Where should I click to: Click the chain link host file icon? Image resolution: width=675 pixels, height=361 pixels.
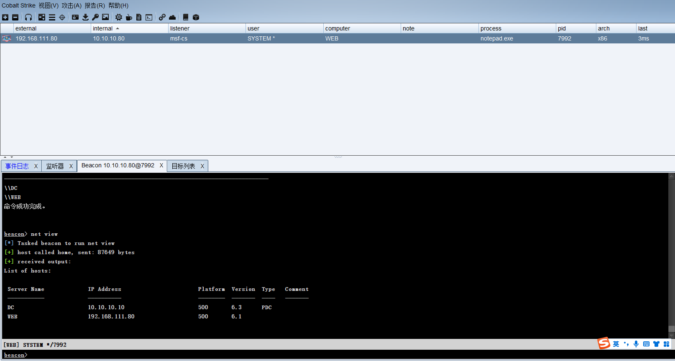162,17
